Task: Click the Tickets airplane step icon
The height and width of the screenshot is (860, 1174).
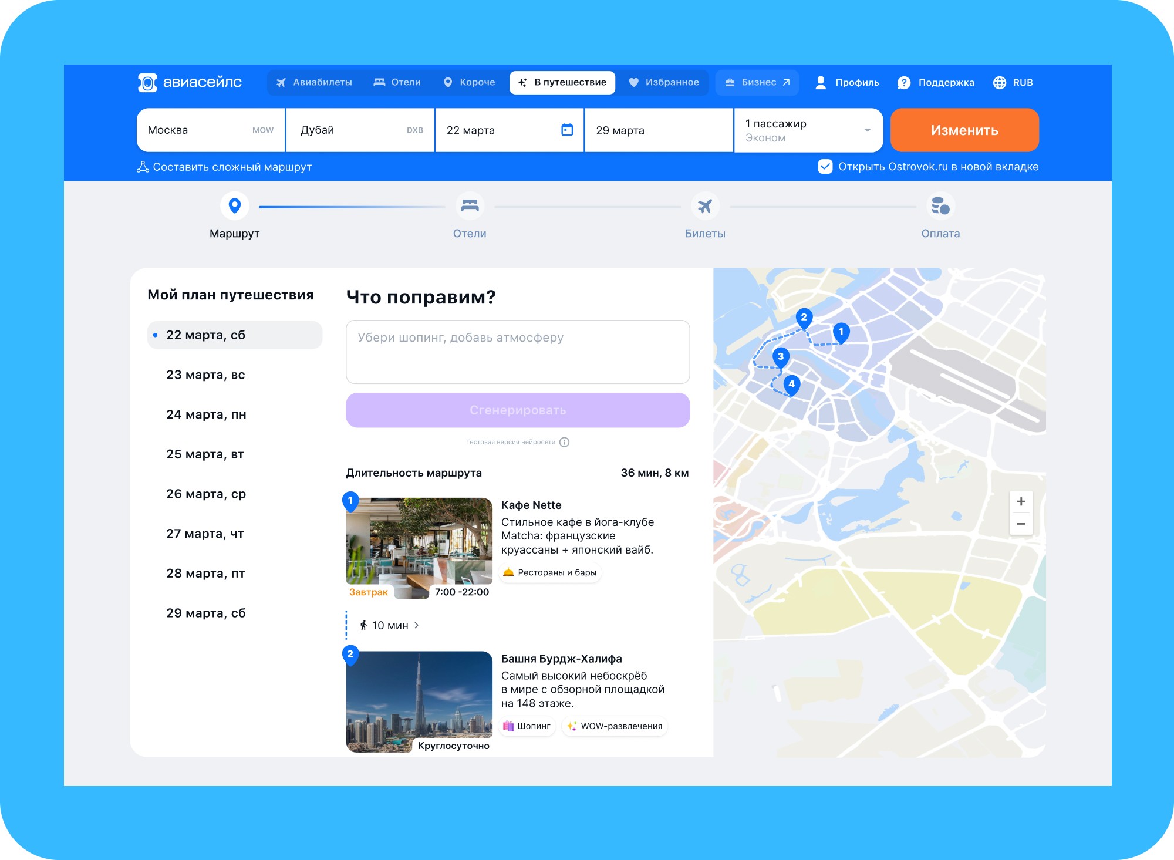Action: tap(704, 206)
